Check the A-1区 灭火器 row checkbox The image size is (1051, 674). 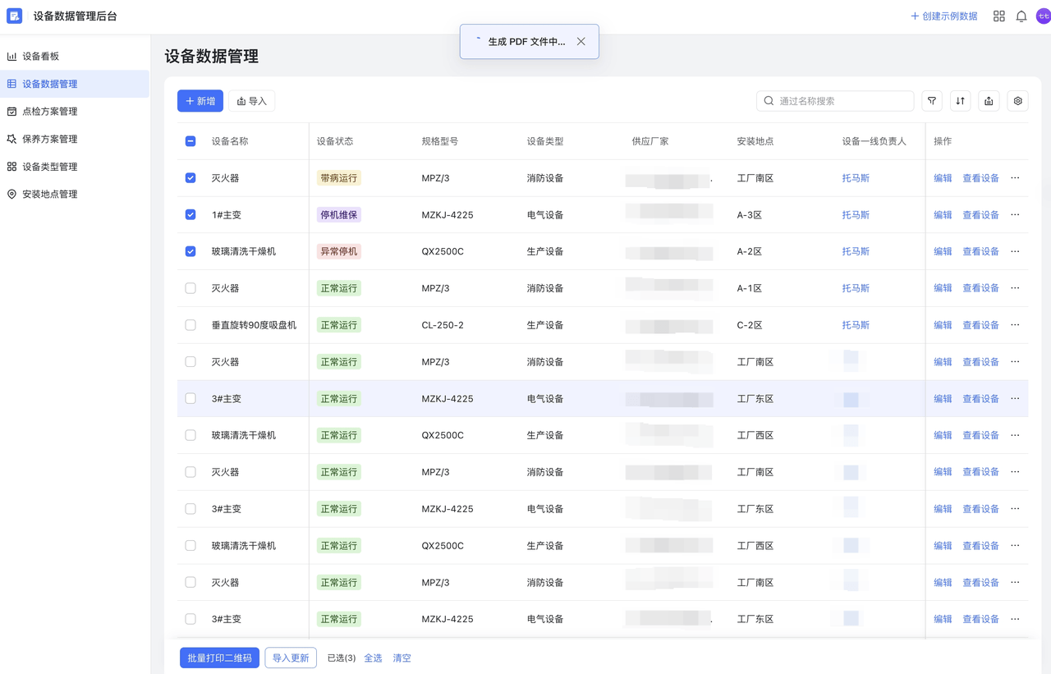pos(190,288)
